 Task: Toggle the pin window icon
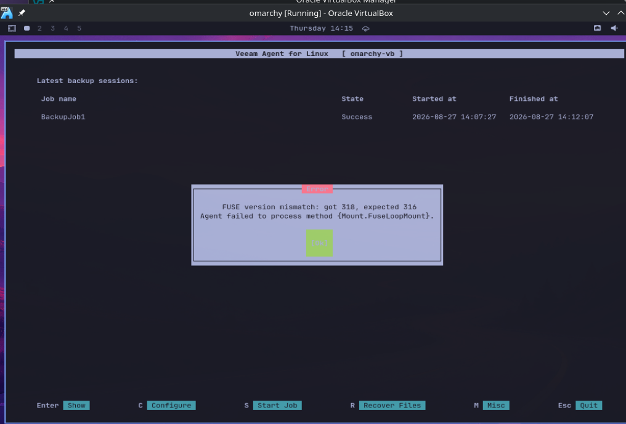point(22,13)
